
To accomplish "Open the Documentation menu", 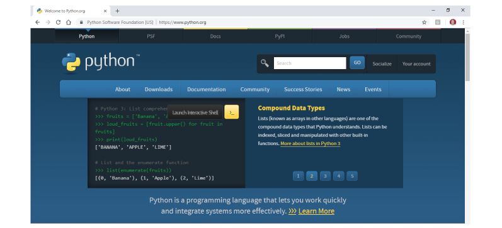I will pyautogui.click(x=207, y=89).
